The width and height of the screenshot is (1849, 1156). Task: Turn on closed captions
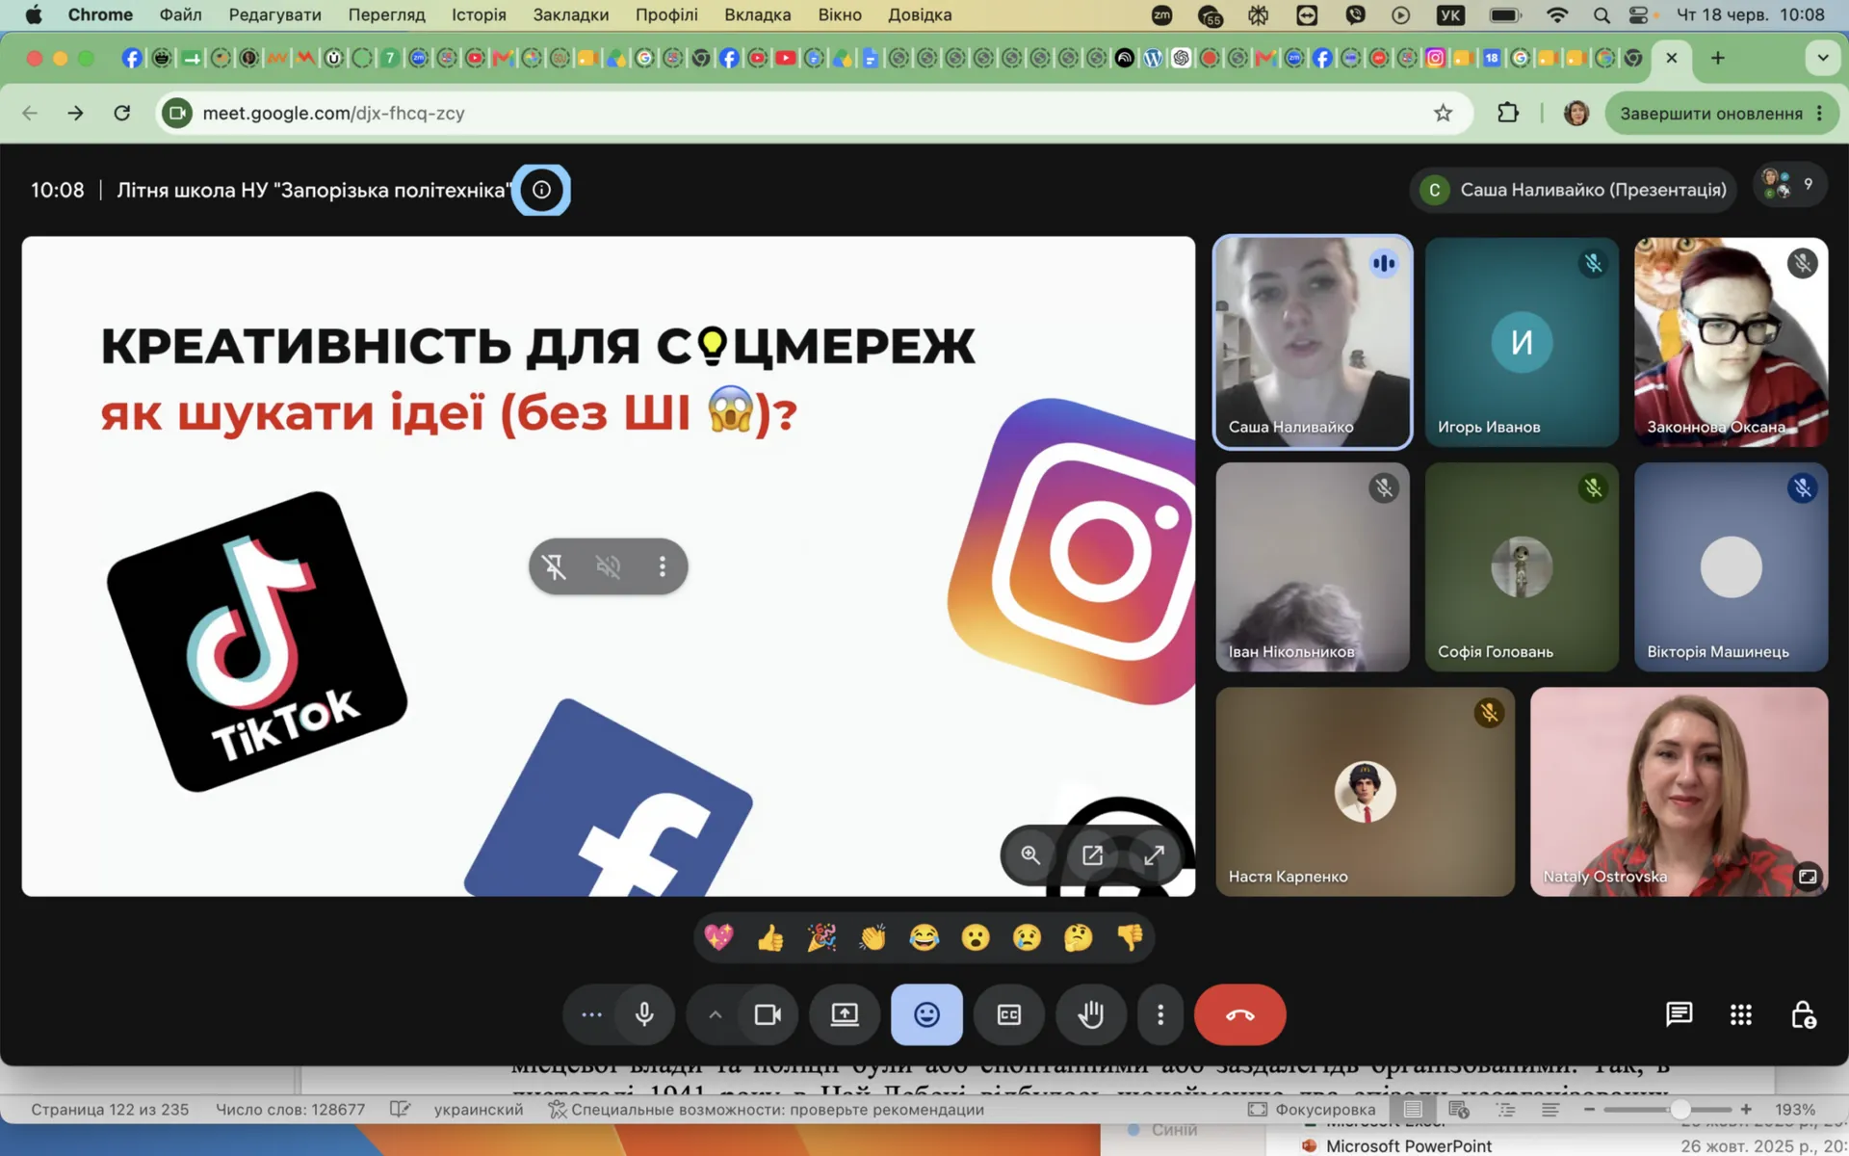(x=1008, y=1014)
